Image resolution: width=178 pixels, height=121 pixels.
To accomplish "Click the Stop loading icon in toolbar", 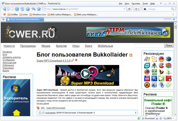I will [17, 9].
